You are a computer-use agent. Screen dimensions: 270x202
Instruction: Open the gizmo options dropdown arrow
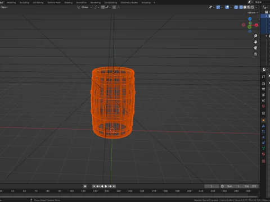(x=222, y=7)
